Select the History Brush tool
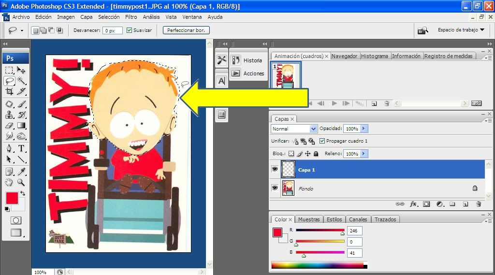Viewport: 495px width, 275px height. coord(21,115)
